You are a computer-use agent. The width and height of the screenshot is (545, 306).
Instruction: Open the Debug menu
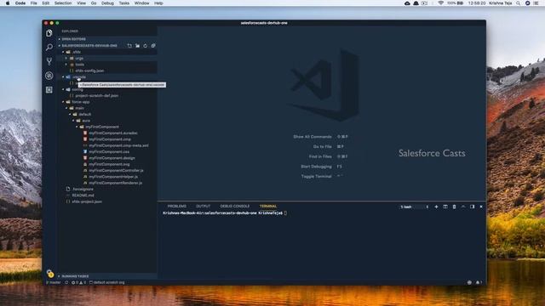(107, 3)
